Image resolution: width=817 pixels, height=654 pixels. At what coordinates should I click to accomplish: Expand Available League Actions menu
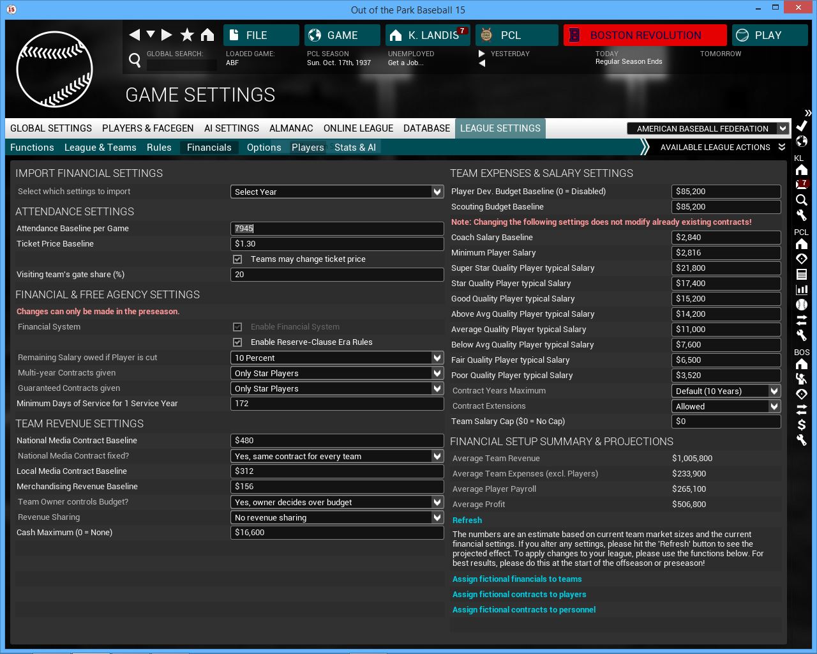(723, 148)
